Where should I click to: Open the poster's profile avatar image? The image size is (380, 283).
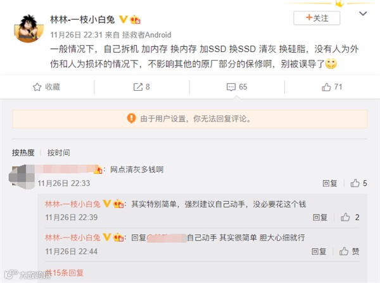click(x=29, y=28)
